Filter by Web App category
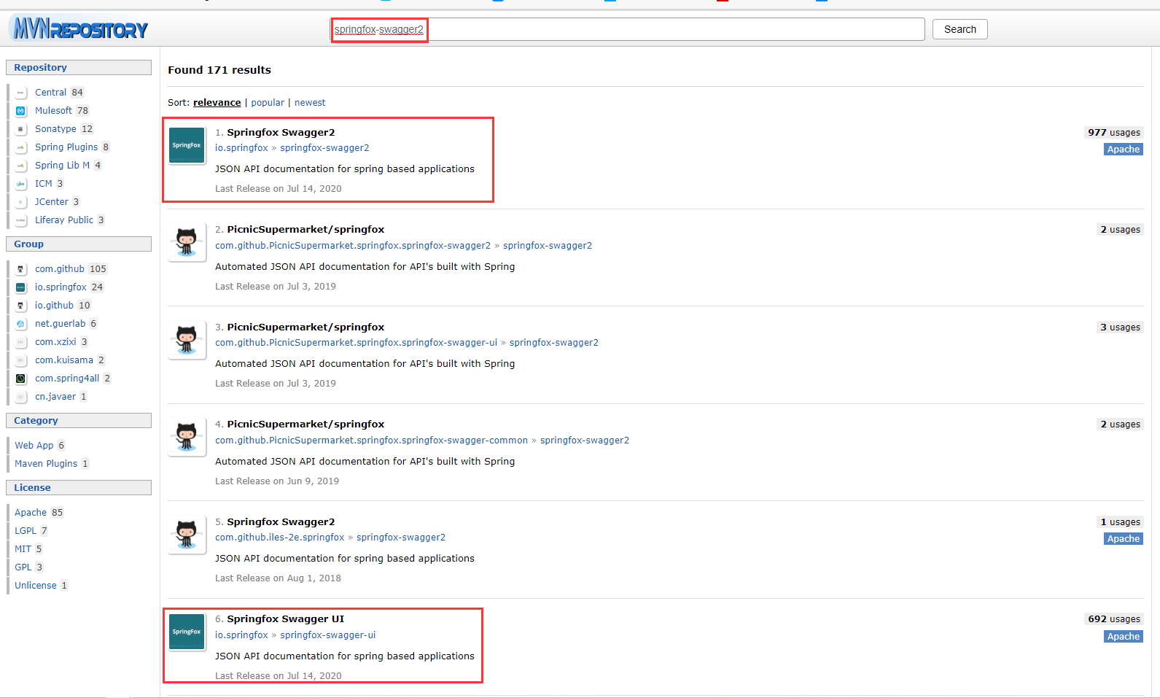The width and height of the screenshot is (1160, 698). 34,446
